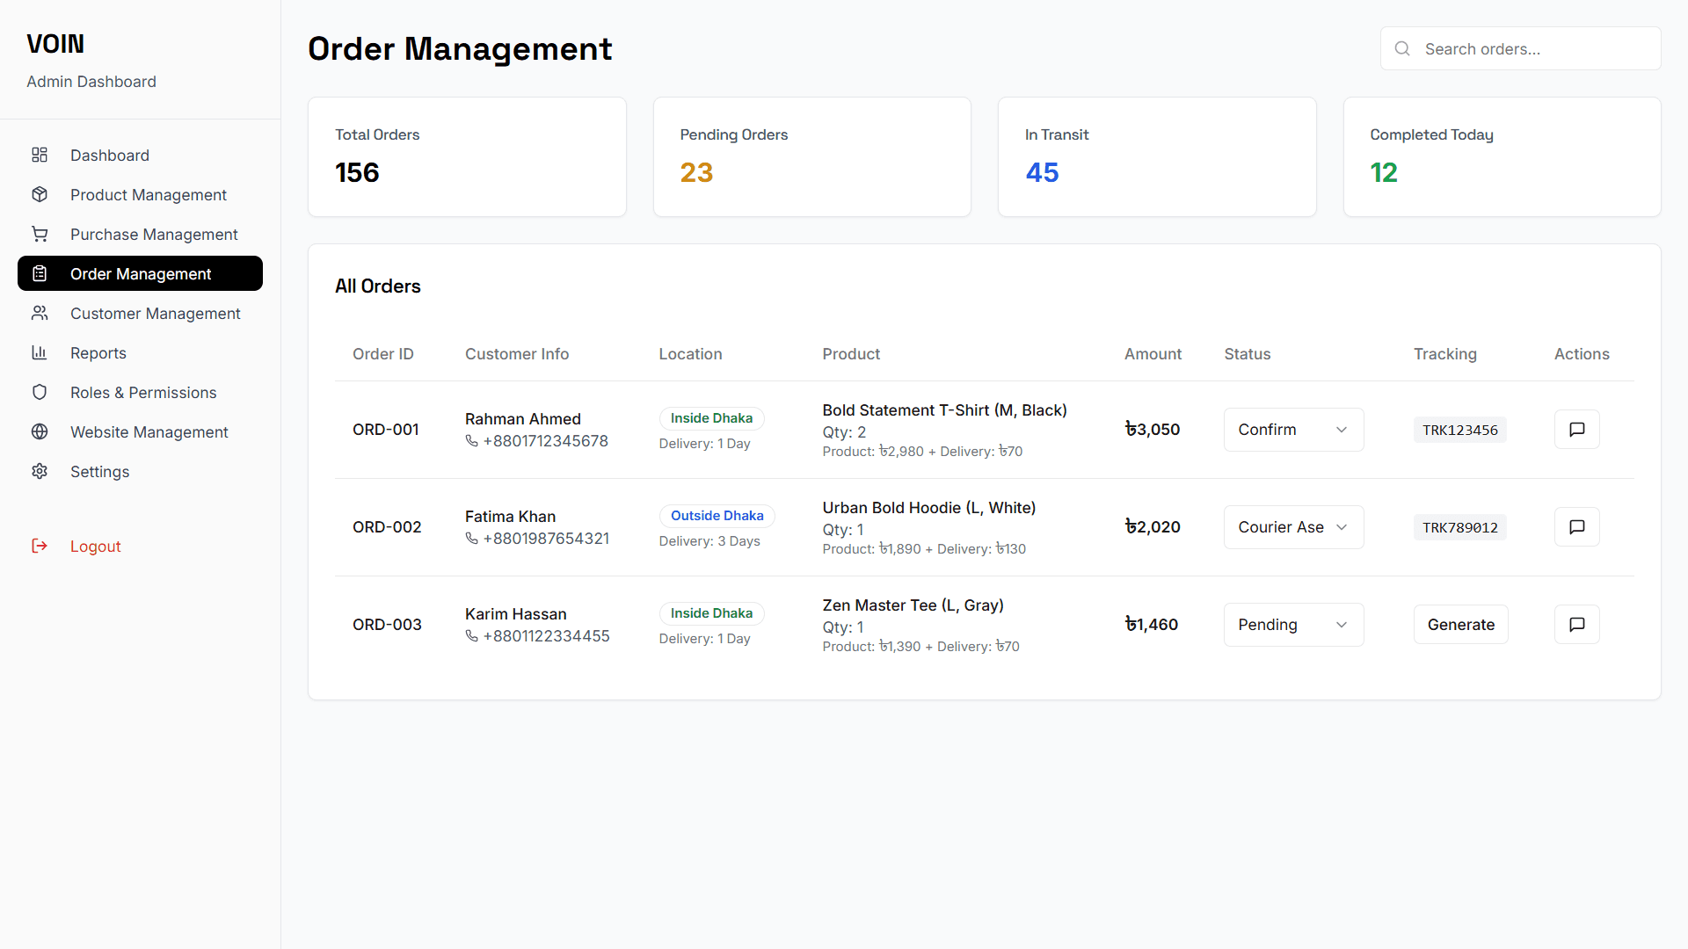
Task: Click the Outside Dhaka location badge
Action: pyautogui.click(x=717, y=516)
